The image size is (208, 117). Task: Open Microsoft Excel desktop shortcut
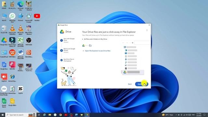(20, 42)
